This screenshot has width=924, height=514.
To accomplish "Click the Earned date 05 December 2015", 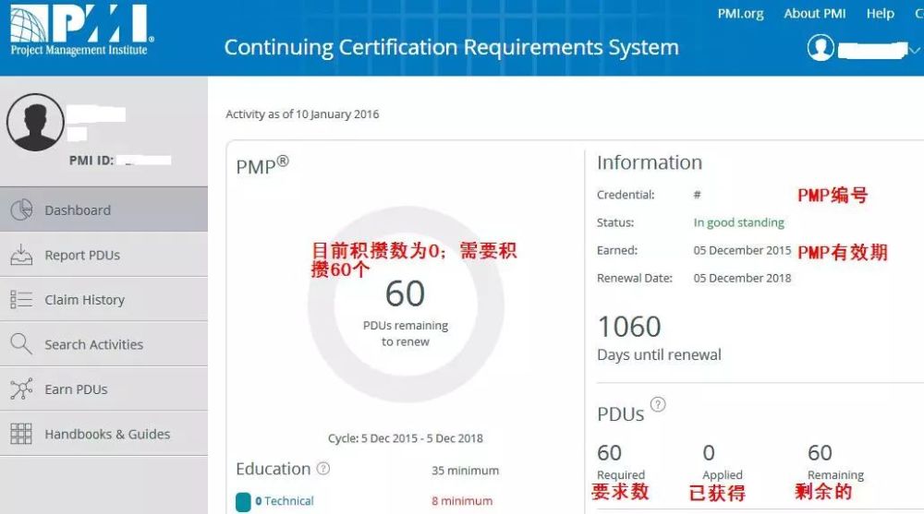I will [743, 250].
